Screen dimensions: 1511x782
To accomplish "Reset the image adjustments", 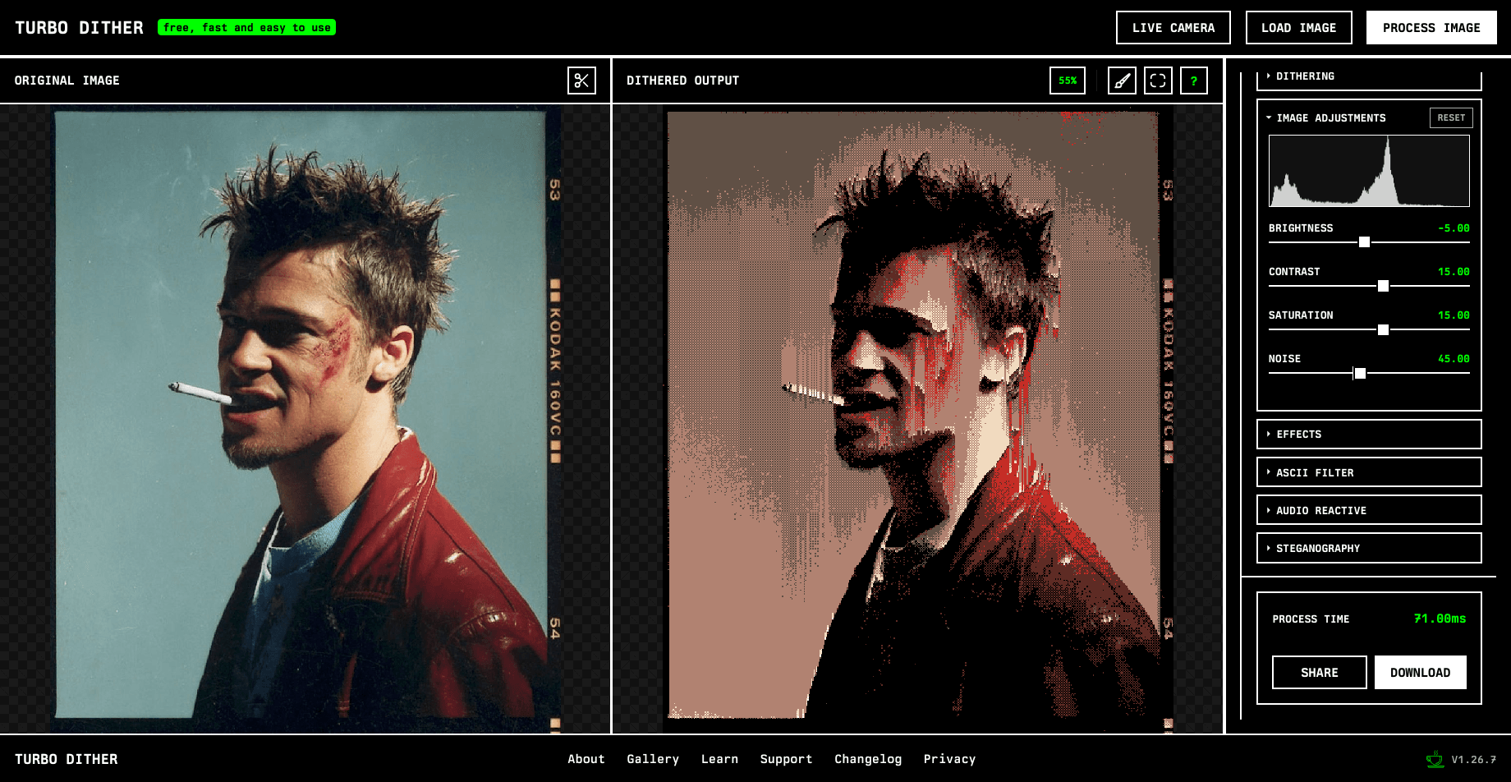I will [x=1450, y=117].
